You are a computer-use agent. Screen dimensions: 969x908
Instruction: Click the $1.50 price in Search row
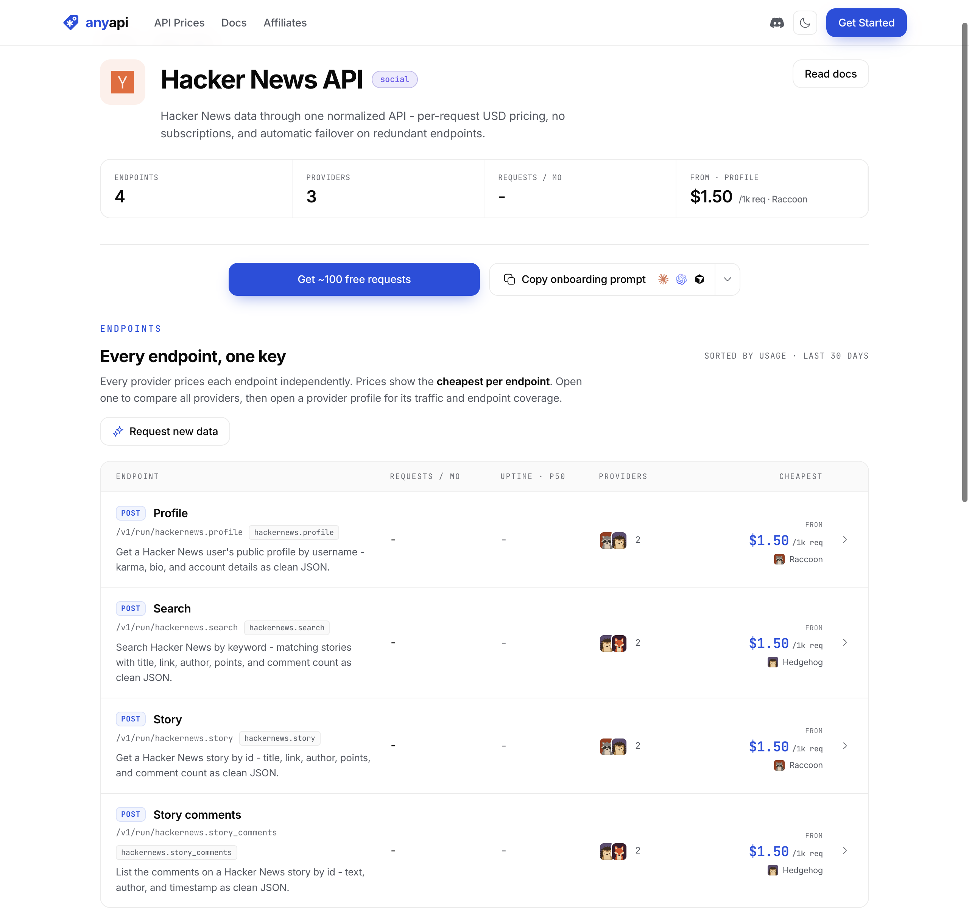769,644
